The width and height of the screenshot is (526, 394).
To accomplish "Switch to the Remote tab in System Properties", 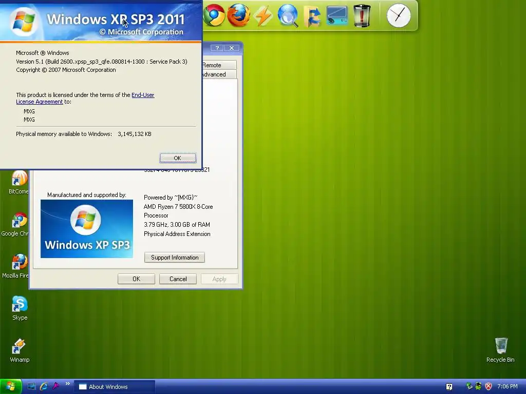I will tap(219, 65).
